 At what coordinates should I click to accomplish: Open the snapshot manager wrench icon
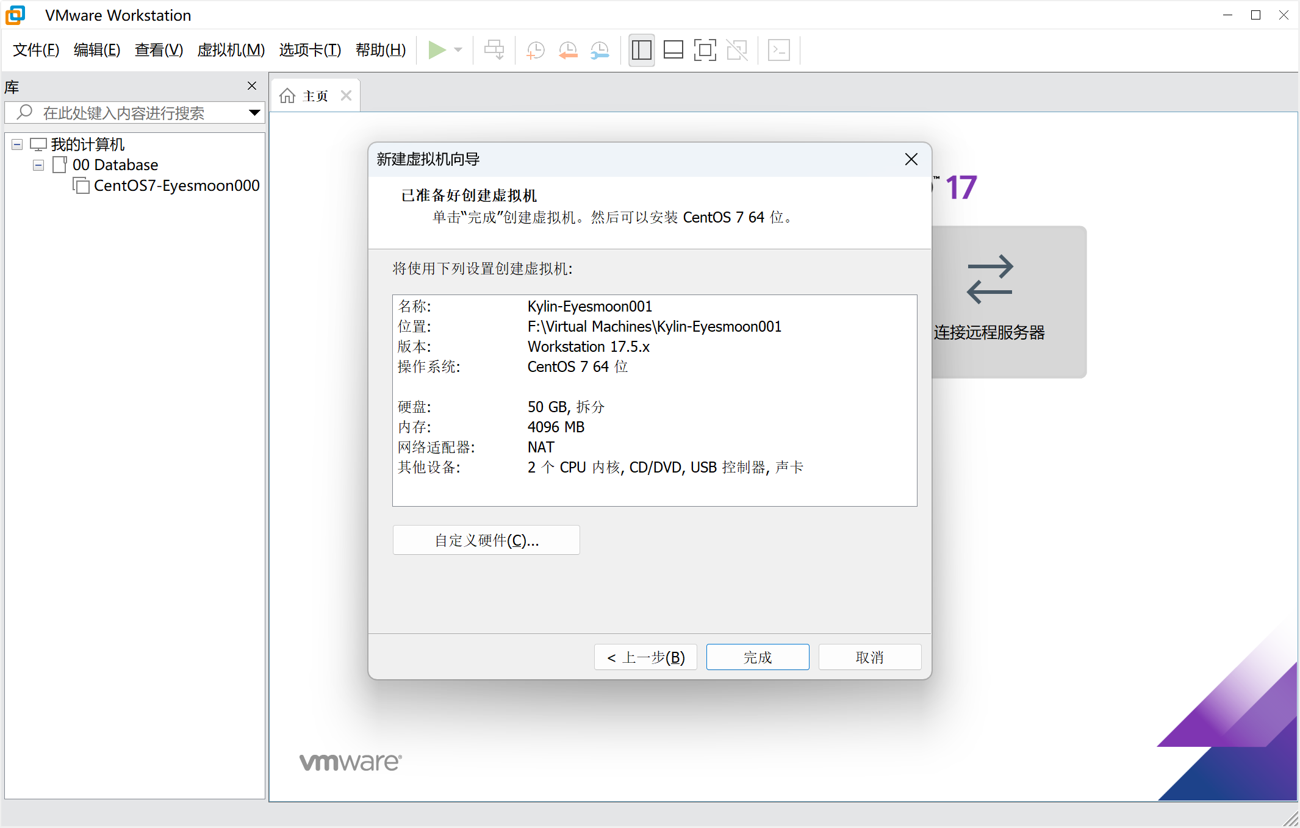[x=600, y=50]
